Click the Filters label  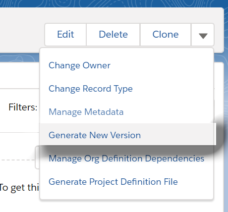[x=23, y=107]
